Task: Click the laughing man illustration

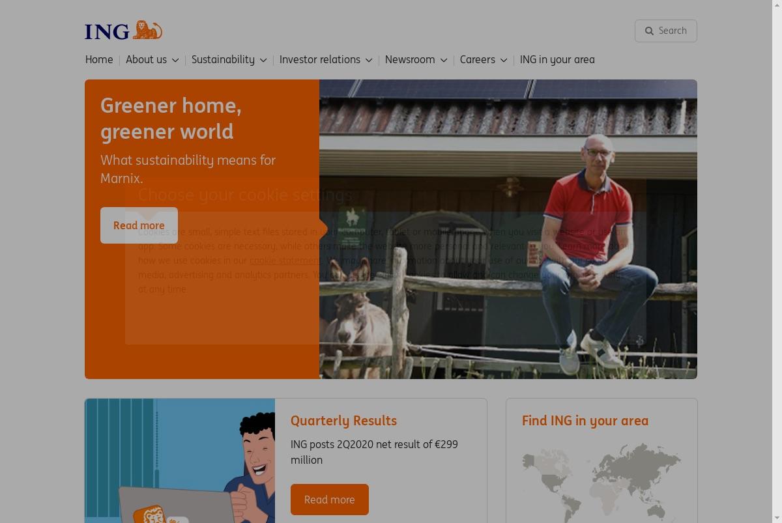Action: tap(180, 460)
